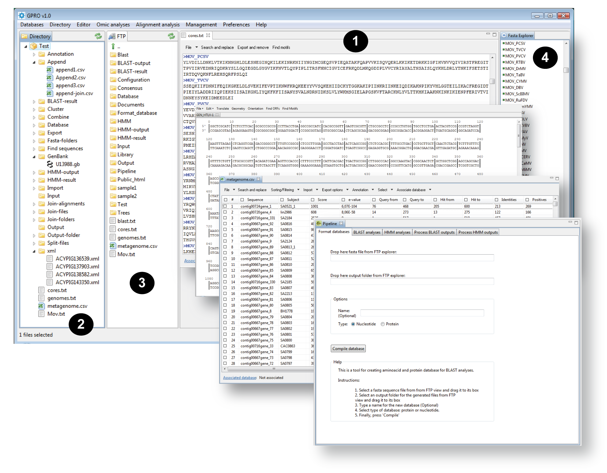Click the Associated database link
This screenshot has width=607, height=473.
pos(240,378)
